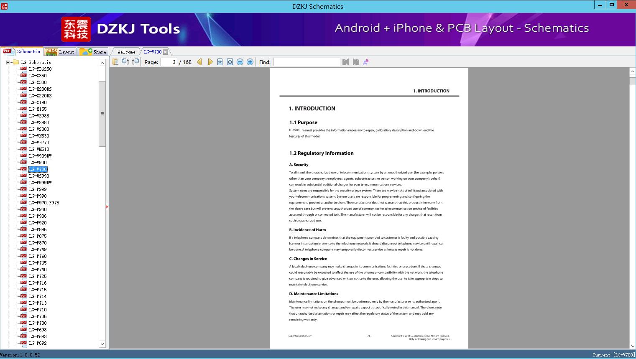Open LG-X220DS schematic in tree

(40, 96)
